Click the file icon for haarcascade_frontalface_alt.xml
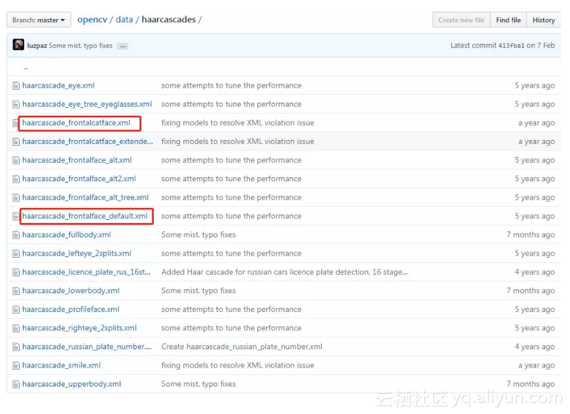 (x=16, y=160)
